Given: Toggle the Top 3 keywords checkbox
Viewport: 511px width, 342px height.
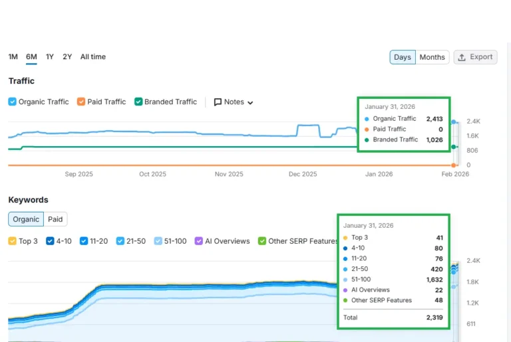Looking at the screenshot, I should pos(13,241).
